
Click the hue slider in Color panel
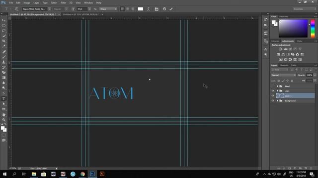(x=313, y=29)
